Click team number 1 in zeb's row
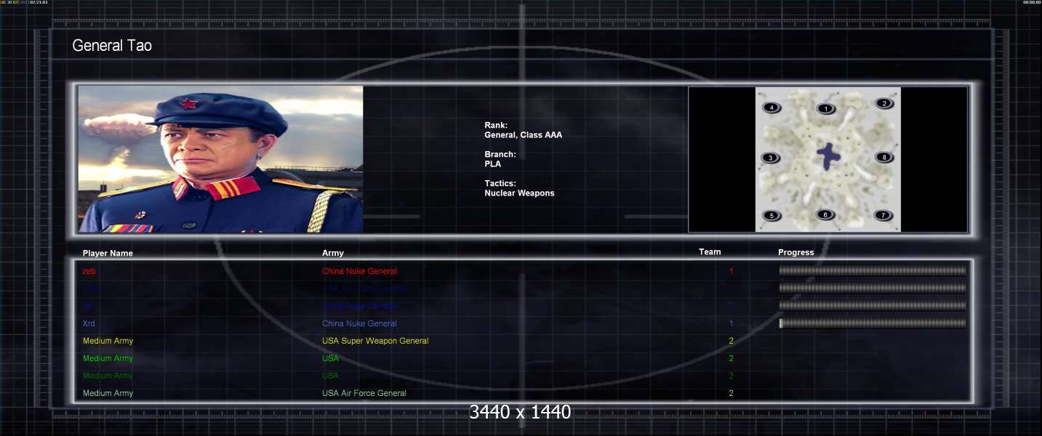1042x436 pixels. point(732,271)
